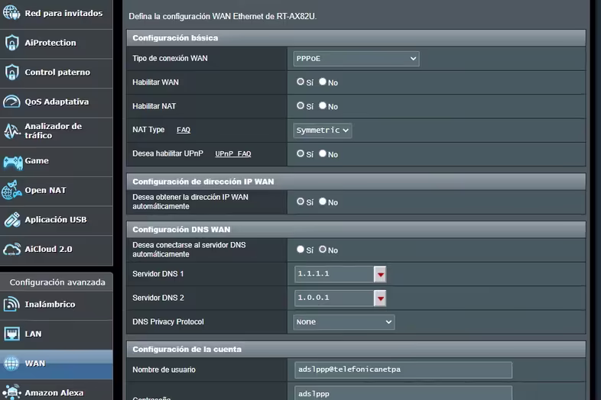Click the Configuración de la cuenta header
Screen dimensions: 601x400
[x=356, y=349]
